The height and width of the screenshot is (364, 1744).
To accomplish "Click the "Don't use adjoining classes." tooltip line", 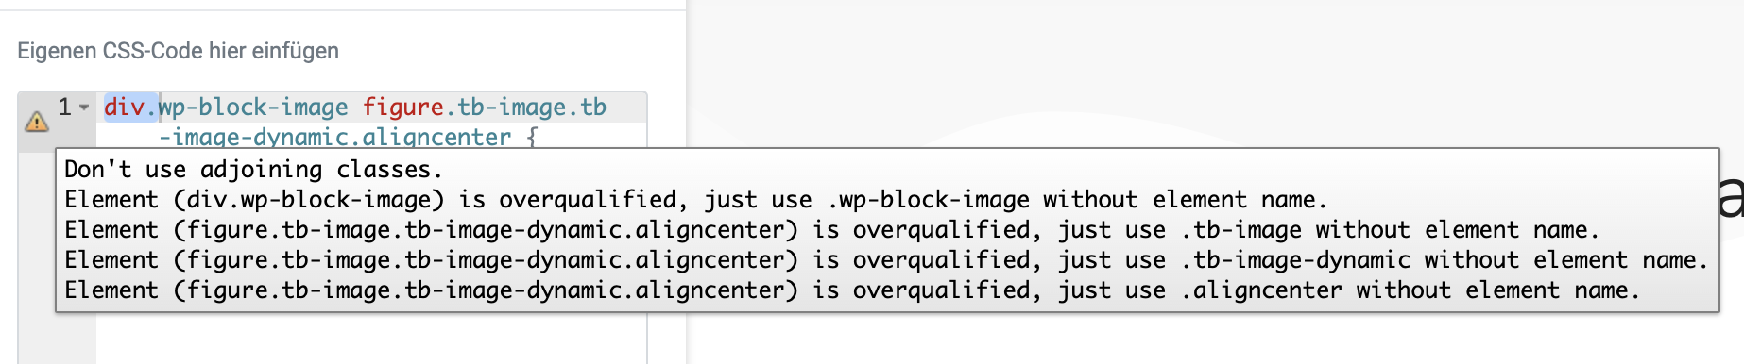I will point(253,170).
